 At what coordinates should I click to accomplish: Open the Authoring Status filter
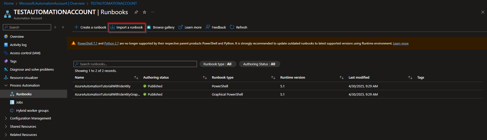pyautogui.click(x=259, y=64)
